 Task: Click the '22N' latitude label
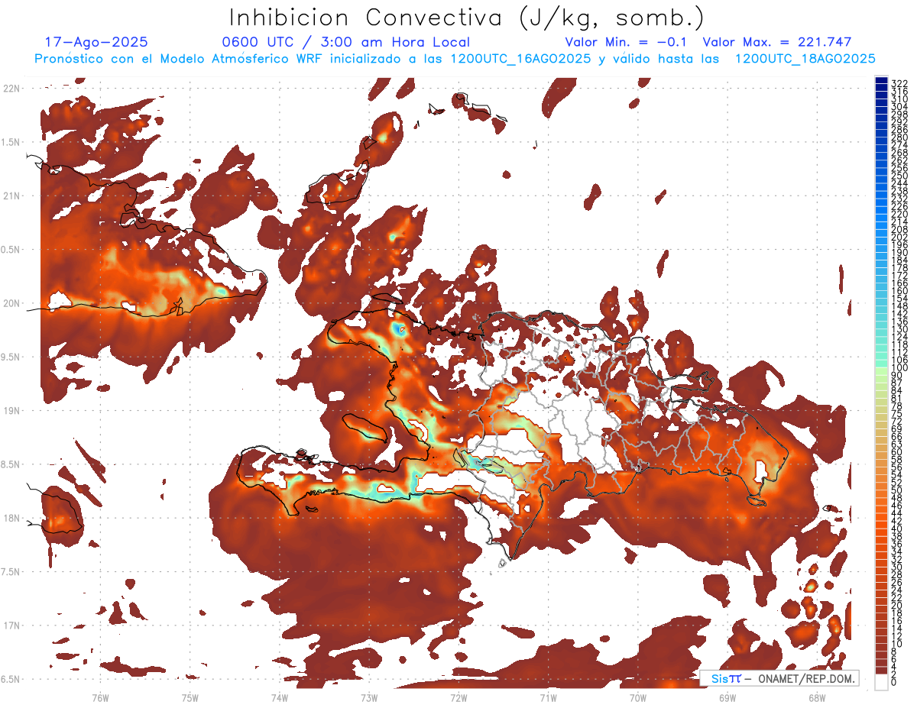click(x=11, y=89)
